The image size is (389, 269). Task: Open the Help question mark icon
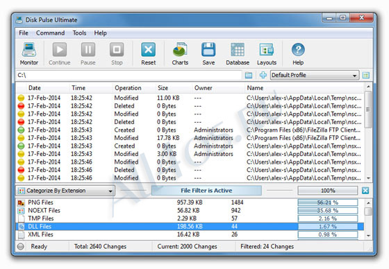298,50
